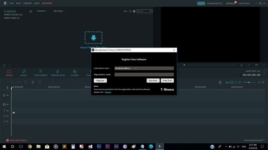This screenshot has width=268, height=150.
Task: Click the fullscreen preview icon
Action: 264,65
